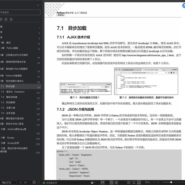
Task: Click the 76% zoom percentage
Action: [x=147, y=182]
